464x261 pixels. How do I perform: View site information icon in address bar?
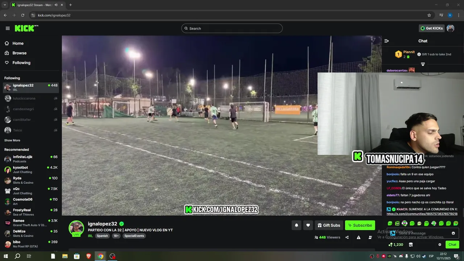point(33,15)
